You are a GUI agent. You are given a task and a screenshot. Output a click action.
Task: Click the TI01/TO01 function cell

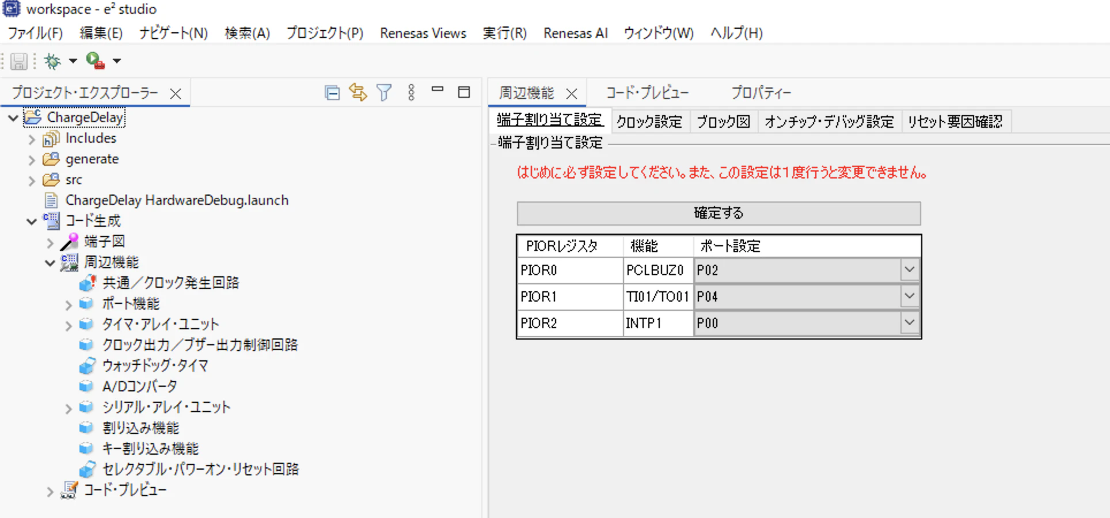pos(658,296)
